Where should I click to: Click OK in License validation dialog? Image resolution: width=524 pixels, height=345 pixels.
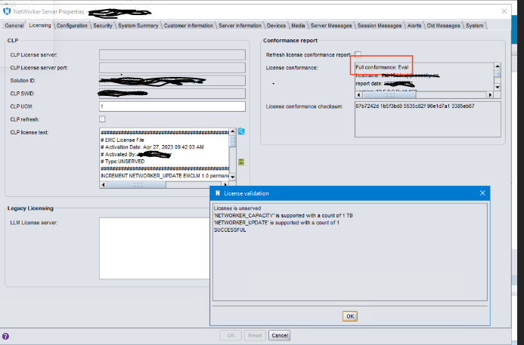point(350,316)
